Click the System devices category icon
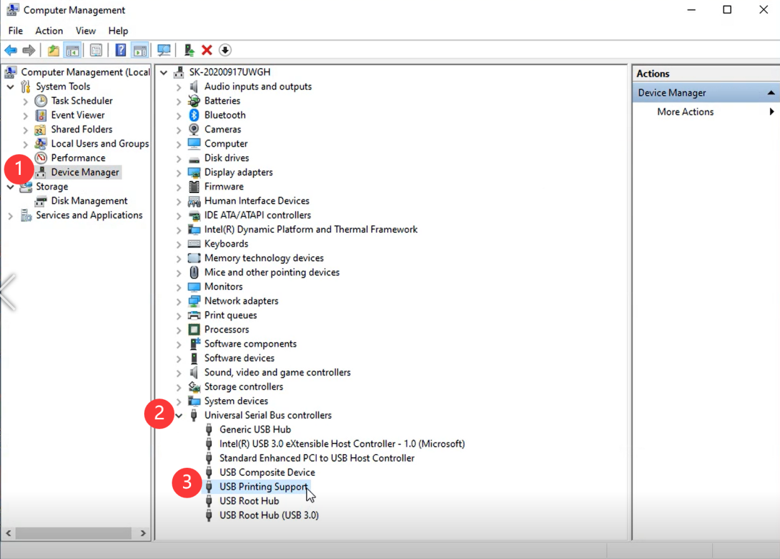This screenshot has height=559, width=780. point(194,401)
